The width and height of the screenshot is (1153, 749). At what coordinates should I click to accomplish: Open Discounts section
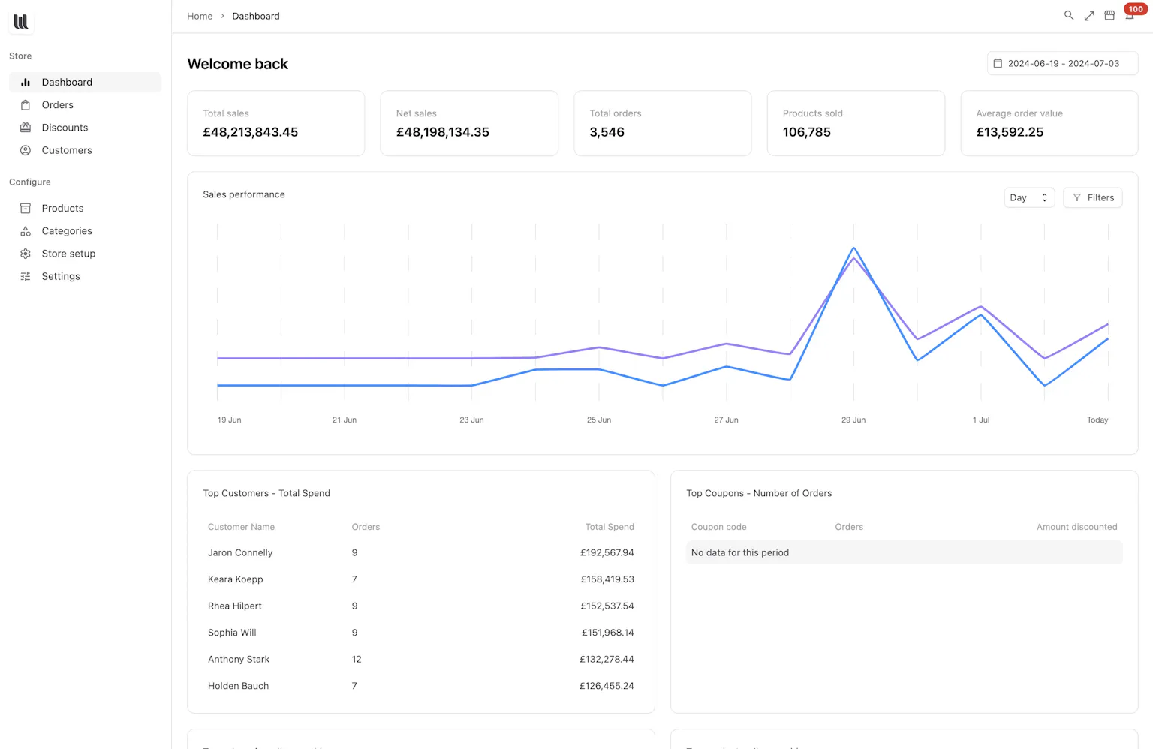click(x=85, y=128)
